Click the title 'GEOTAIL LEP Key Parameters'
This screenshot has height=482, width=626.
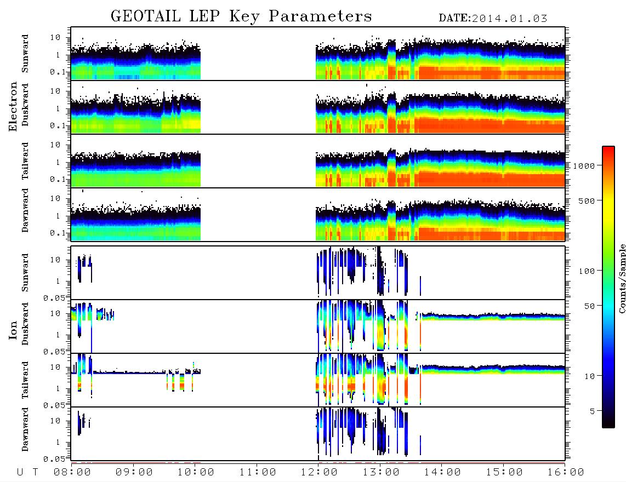241,16
